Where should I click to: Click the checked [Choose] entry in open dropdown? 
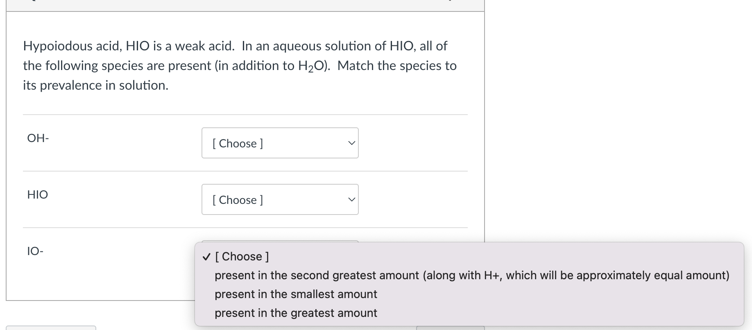click(242, 256)
